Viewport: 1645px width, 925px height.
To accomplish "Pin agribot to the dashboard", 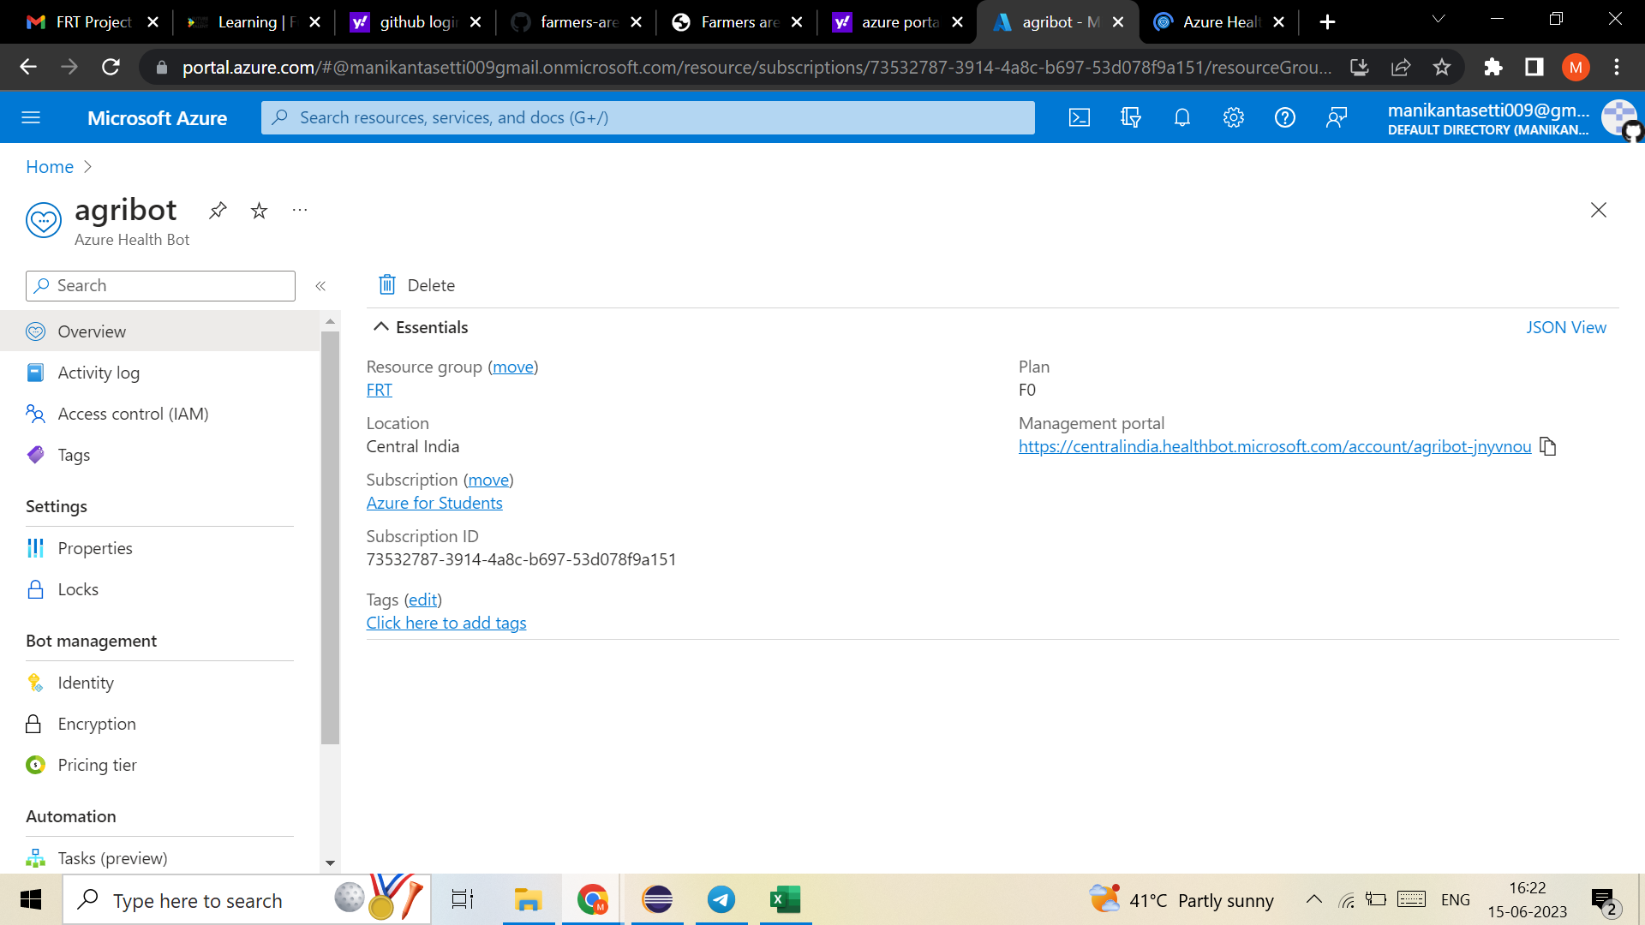I will click(218, 211).
